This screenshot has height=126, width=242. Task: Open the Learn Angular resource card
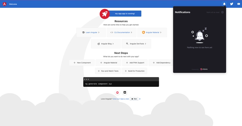coord(91,32)
